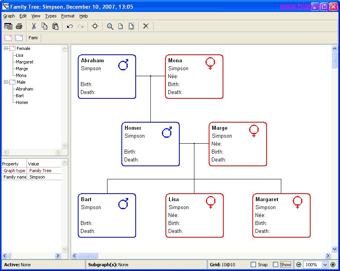Screen dimensions: 340x271
Task: Click the Copy icon
Action: point(44,26)
